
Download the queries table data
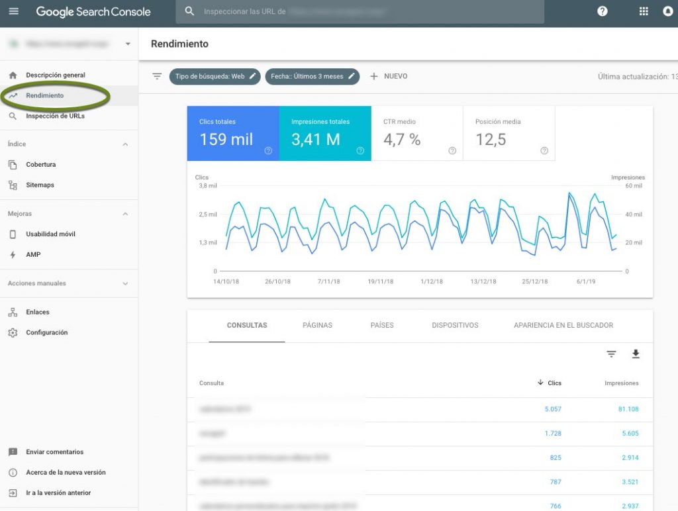[636, 355]
